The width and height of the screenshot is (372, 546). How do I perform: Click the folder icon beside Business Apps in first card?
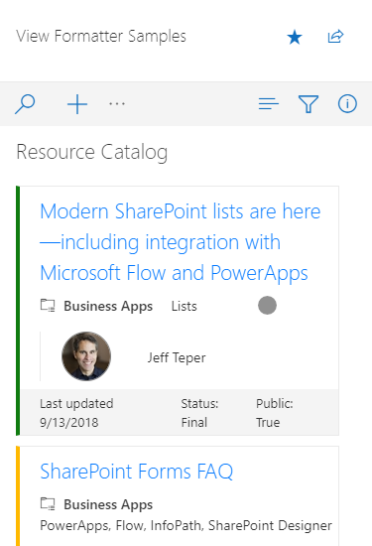[48, 306]
